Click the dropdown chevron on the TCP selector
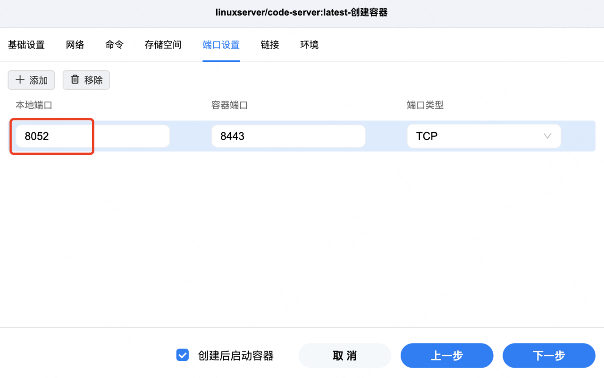The width and height of the screenshot is (604, 378). pyautogui.click(x=547, y=136)
